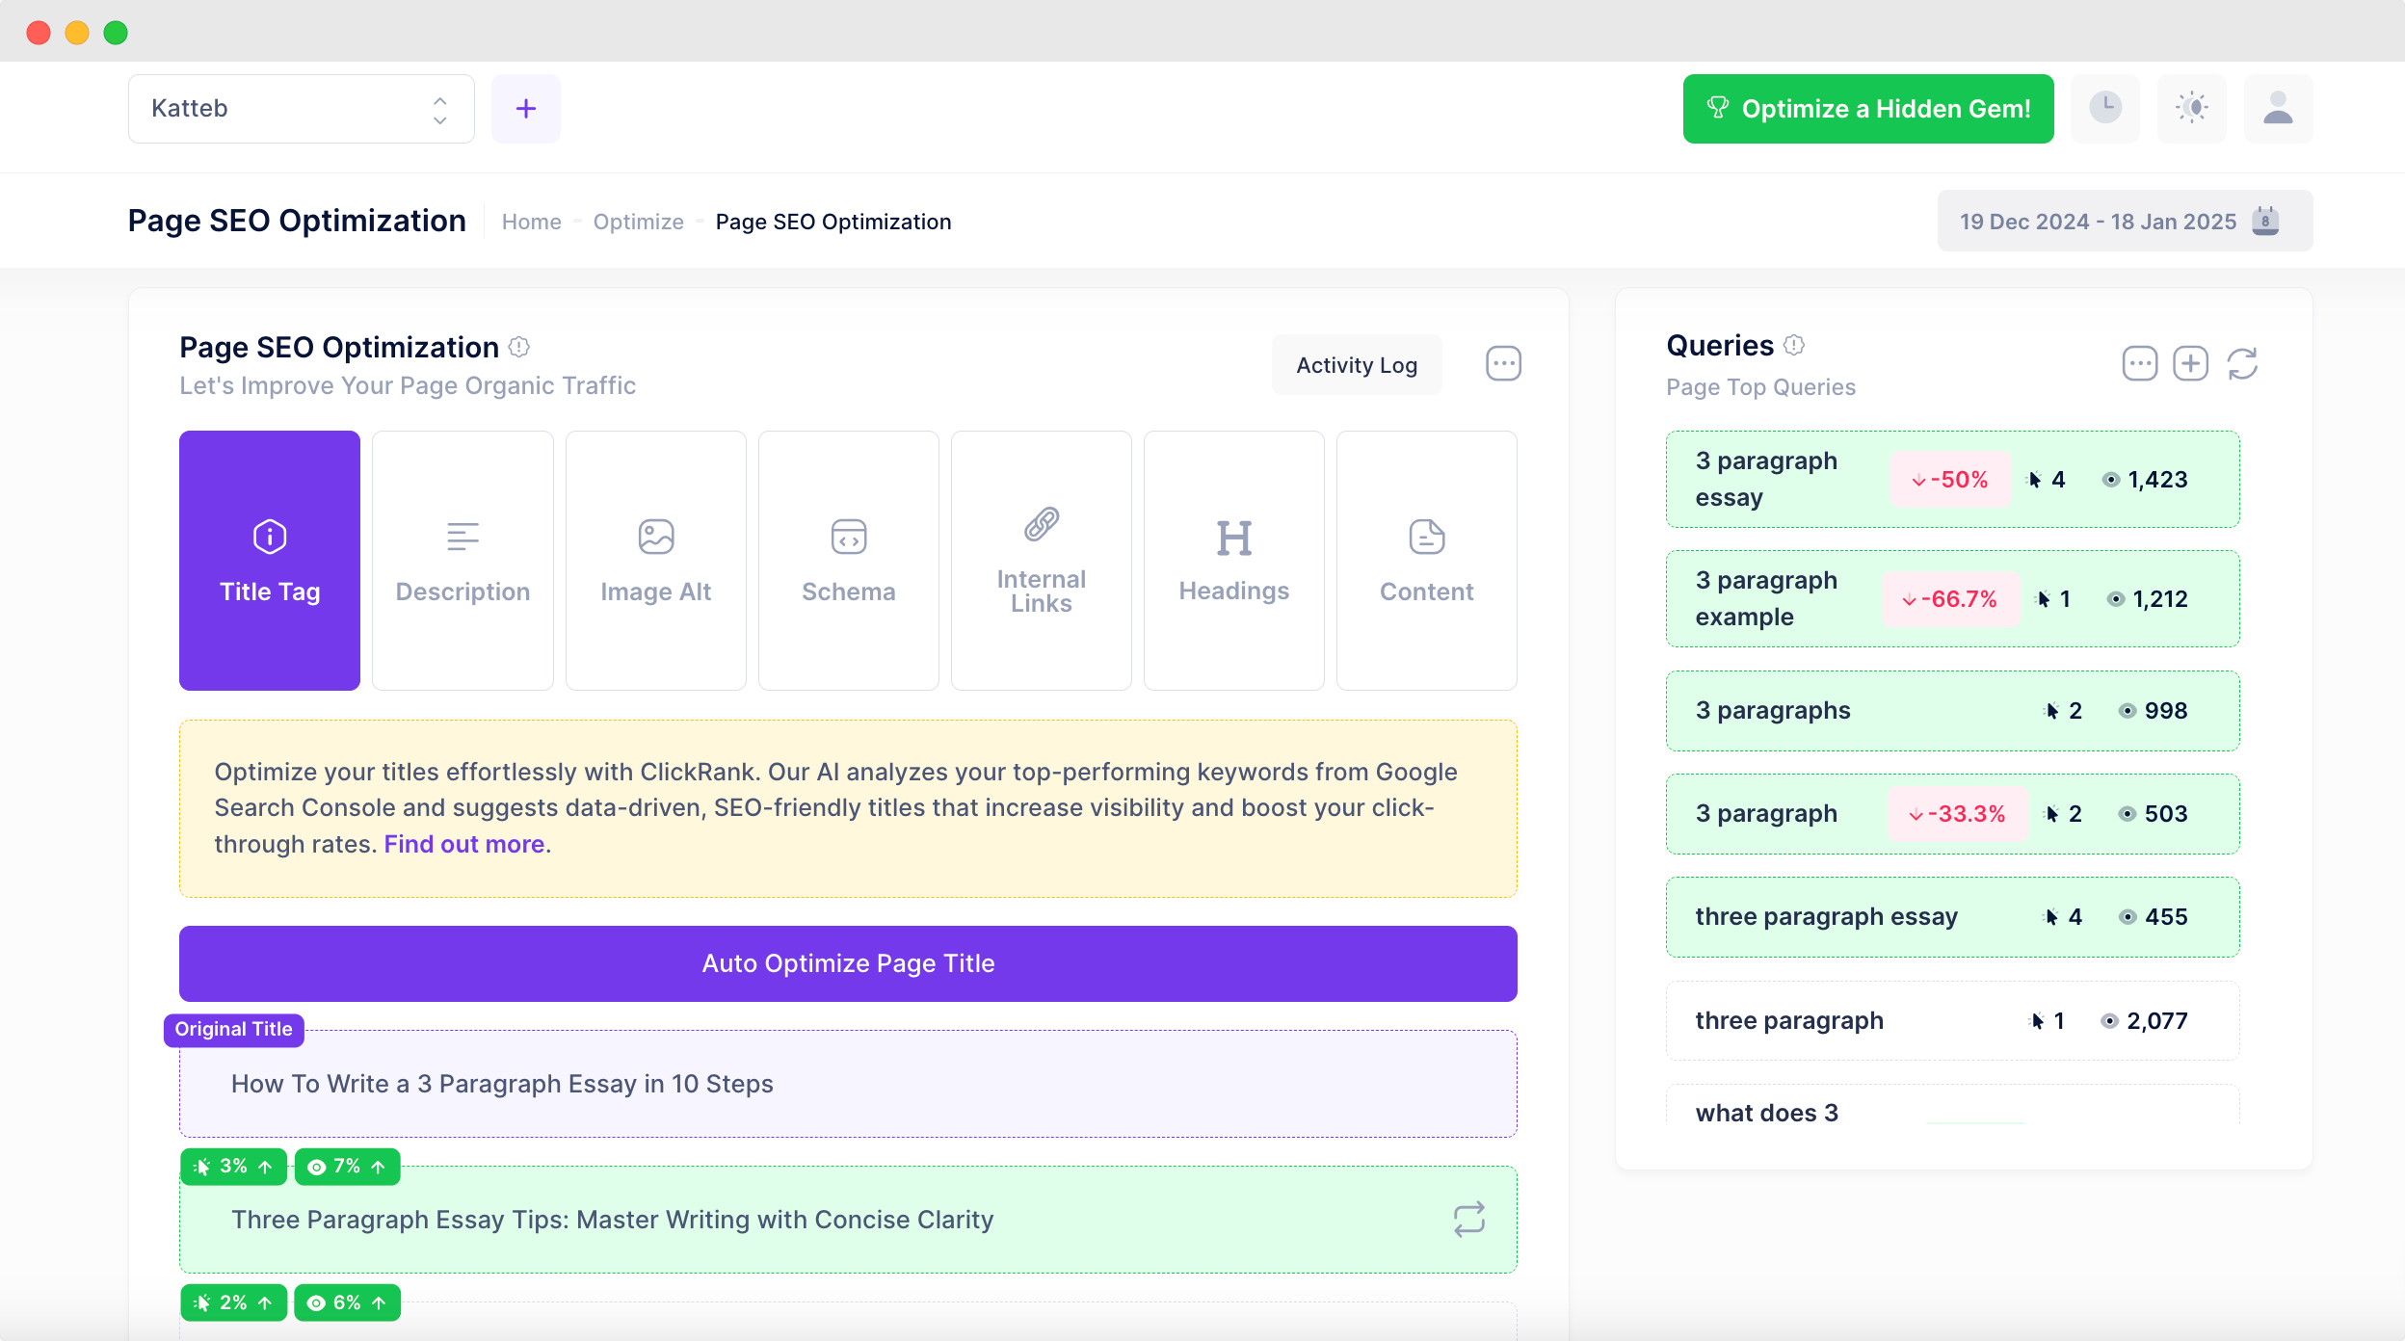The height and width of the screenshot is (1341, 2405).
Task: Open the Katteb site selector dropdown
Action: coord(301,109)
